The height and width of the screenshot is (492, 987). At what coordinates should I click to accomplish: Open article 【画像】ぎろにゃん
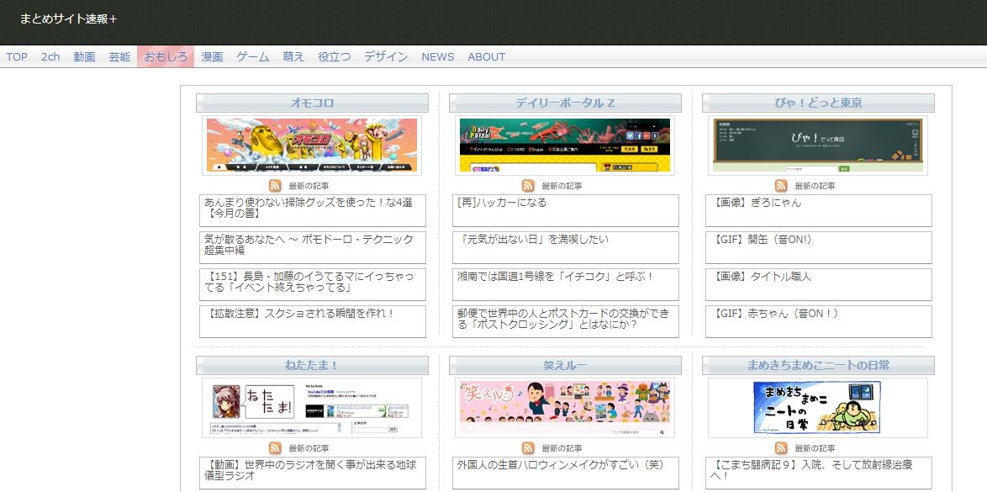click(819, 210)
